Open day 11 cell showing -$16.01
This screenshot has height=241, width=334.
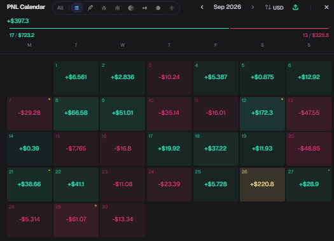[216, 113]
